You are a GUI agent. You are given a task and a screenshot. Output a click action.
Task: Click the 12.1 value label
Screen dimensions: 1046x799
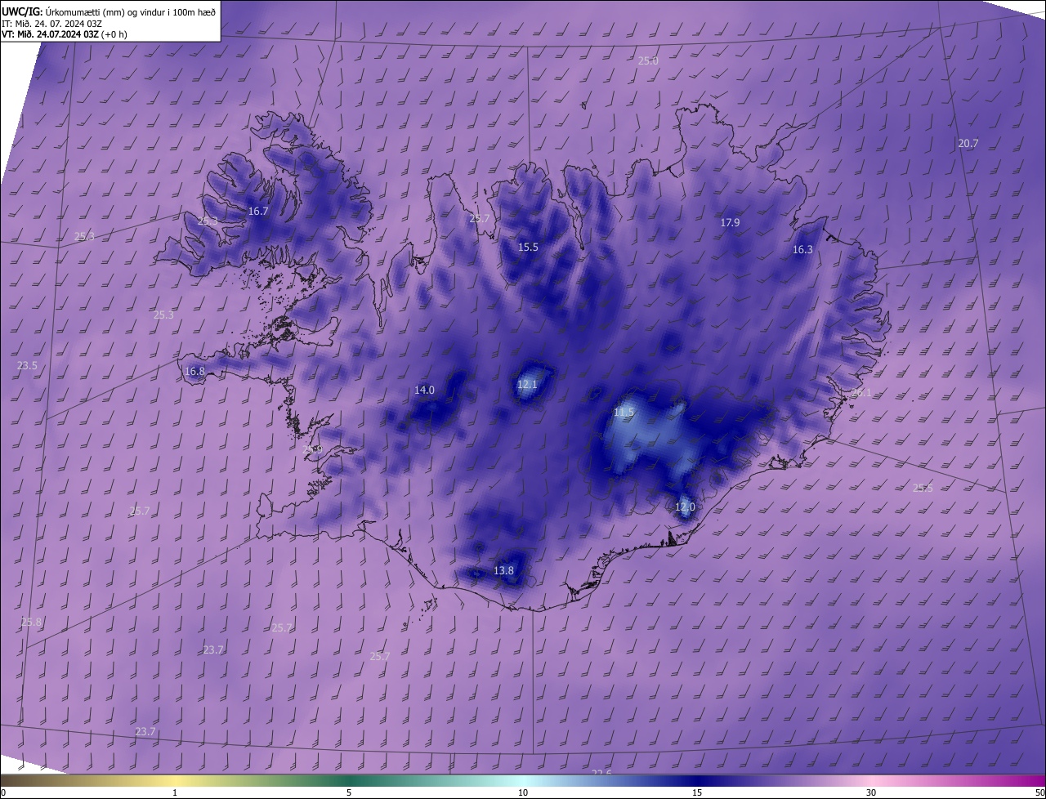tap(527, 384)
